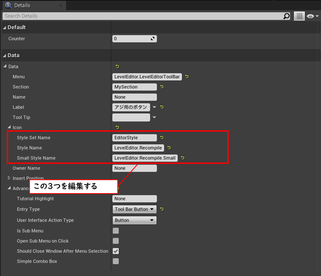Click the Details tab info icon
The height and width of the screenshot is (276, 321).
coord(8,5)
